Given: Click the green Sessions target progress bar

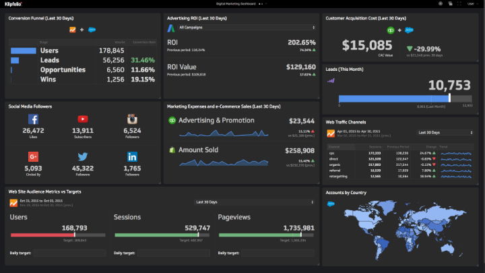Looking at the screenshot, I should (x=162, y=235).
